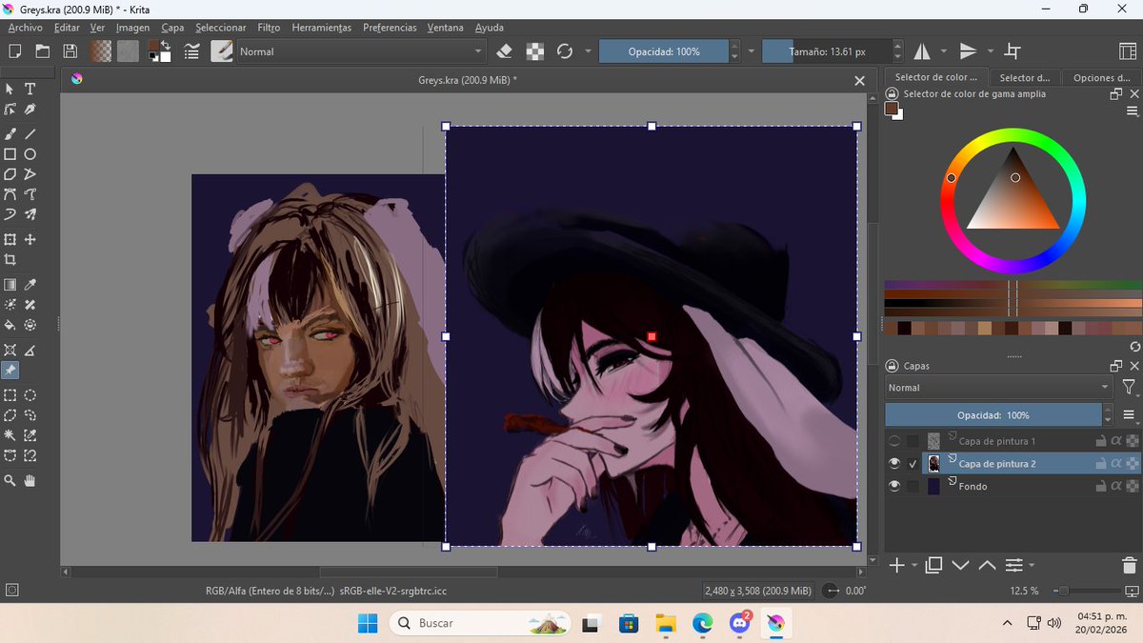This screenshot has height=643, width=1143.
Task: Select the Color Sampler eyedropper tool
Action: click(30, 285)
